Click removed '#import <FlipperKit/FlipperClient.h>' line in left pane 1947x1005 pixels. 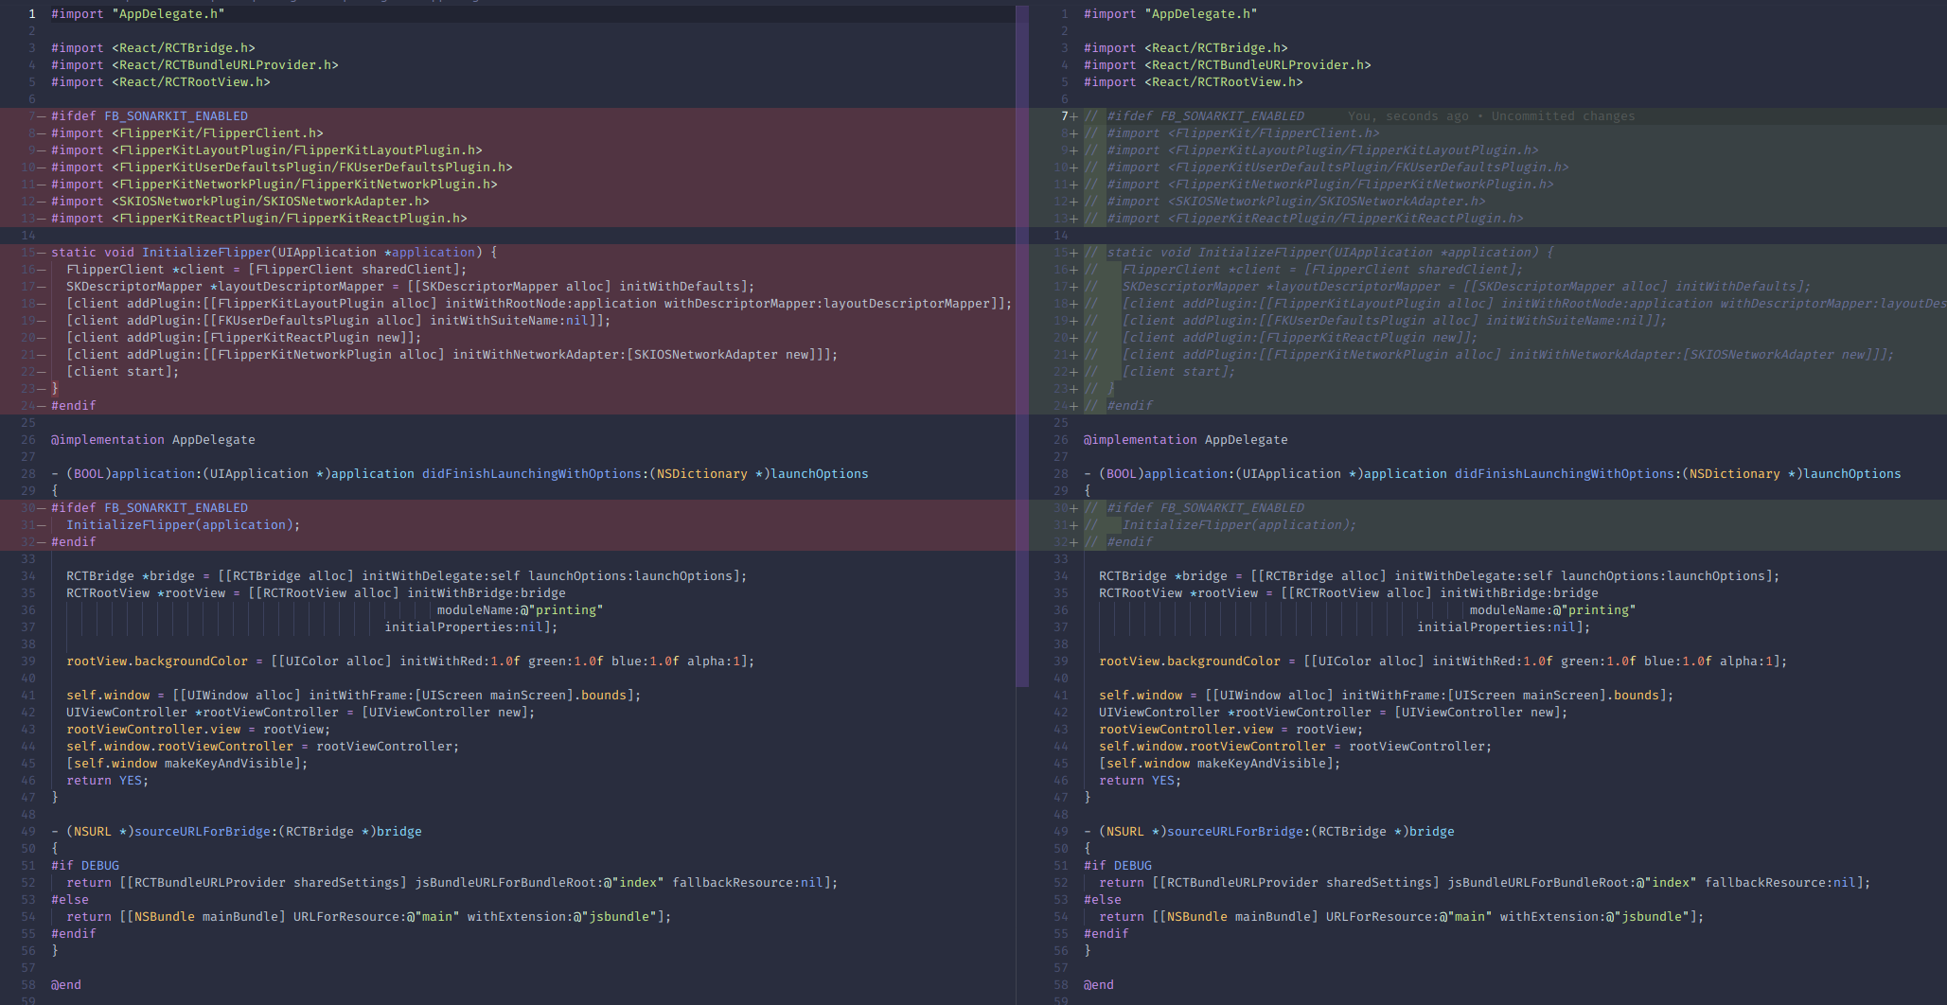(x=187, y=133)
